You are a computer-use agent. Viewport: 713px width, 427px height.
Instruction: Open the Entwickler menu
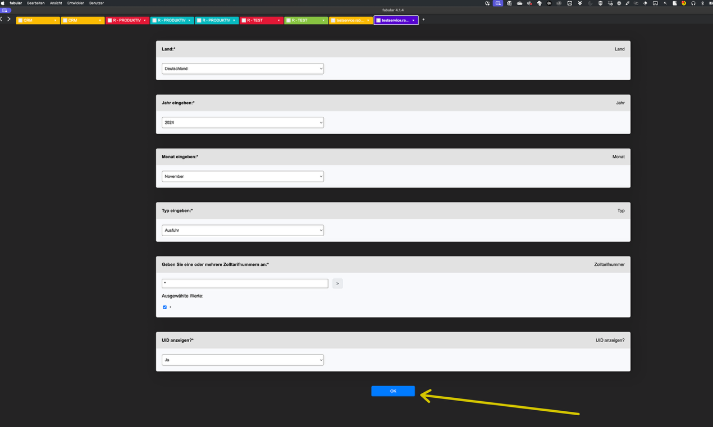[75, 3]
